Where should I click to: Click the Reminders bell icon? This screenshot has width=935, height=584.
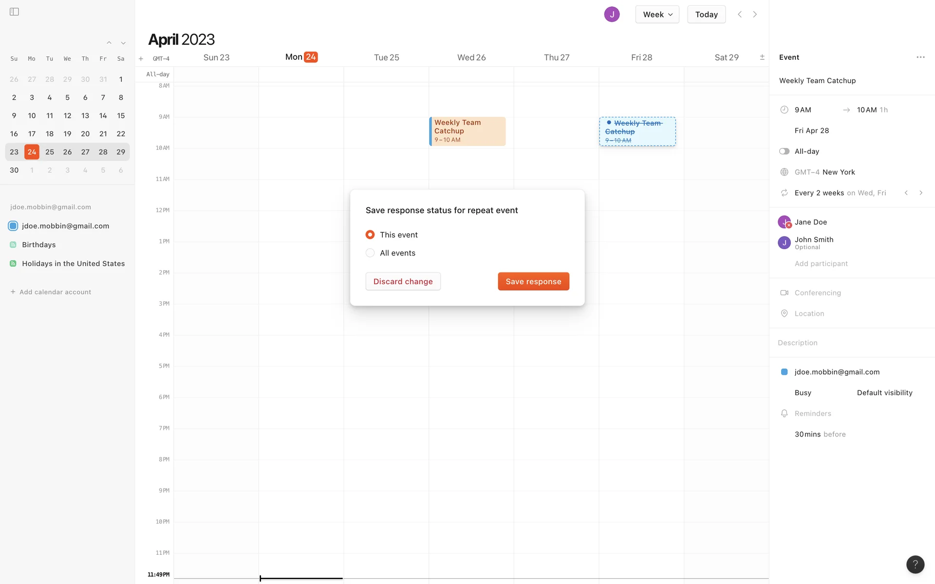click(784, 414)
